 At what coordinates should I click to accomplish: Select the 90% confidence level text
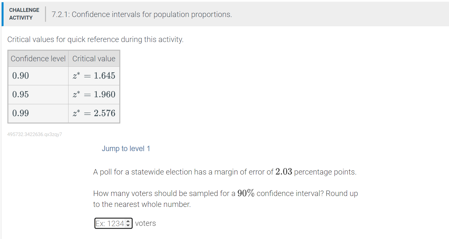point(246,193)
